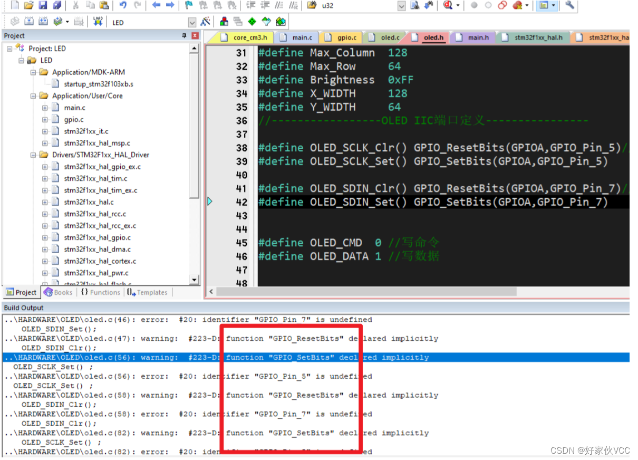This screenshot has width=638, height=460.
Task: Collapse the Application/User/Core folder
Action: (x=33, y=96)
